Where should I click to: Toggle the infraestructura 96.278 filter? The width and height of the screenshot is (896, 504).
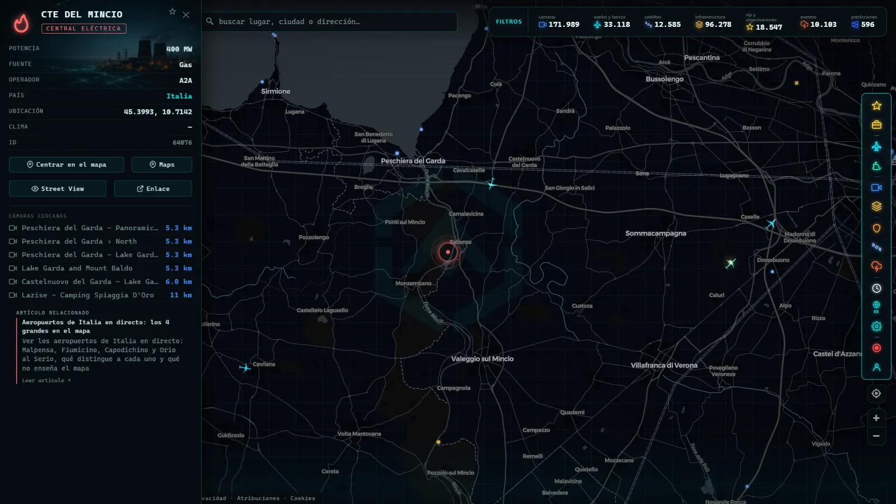pos(713,22)
